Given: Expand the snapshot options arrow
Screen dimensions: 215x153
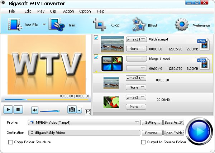Looking at the screenshot, I should tap(79, 110).
